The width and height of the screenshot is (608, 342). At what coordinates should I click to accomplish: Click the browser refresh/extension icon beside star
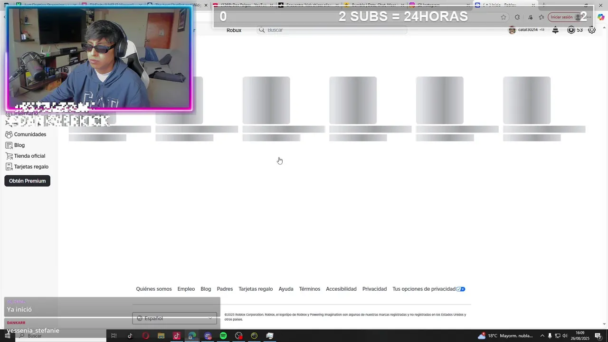click(517, 17)
